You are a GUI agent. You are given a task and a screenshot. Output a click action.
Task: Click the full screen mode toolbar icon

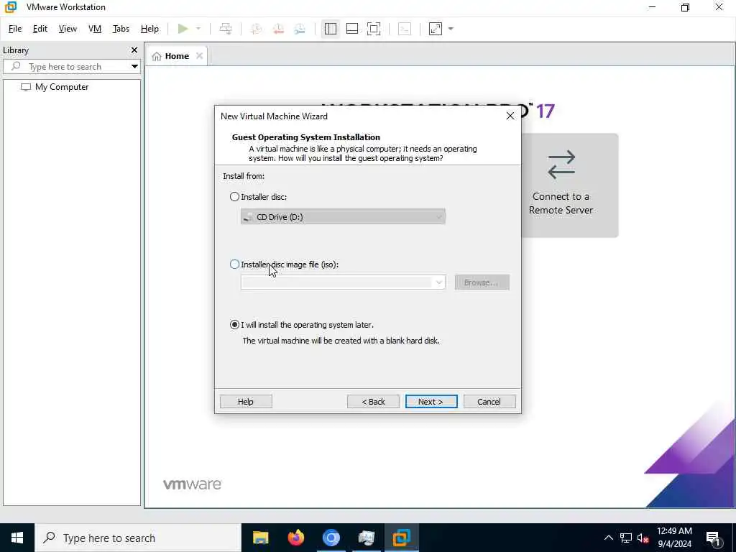(374, 29)
